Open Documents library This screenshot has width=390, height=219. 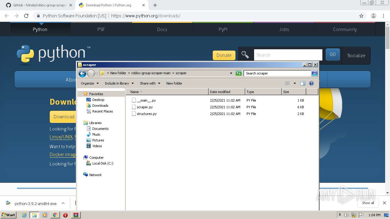tap(100, 129)
